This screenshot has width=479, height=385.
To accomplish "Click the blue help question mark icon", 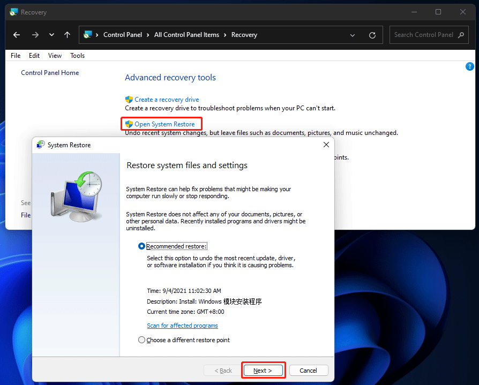I will (x=470, y=66).
